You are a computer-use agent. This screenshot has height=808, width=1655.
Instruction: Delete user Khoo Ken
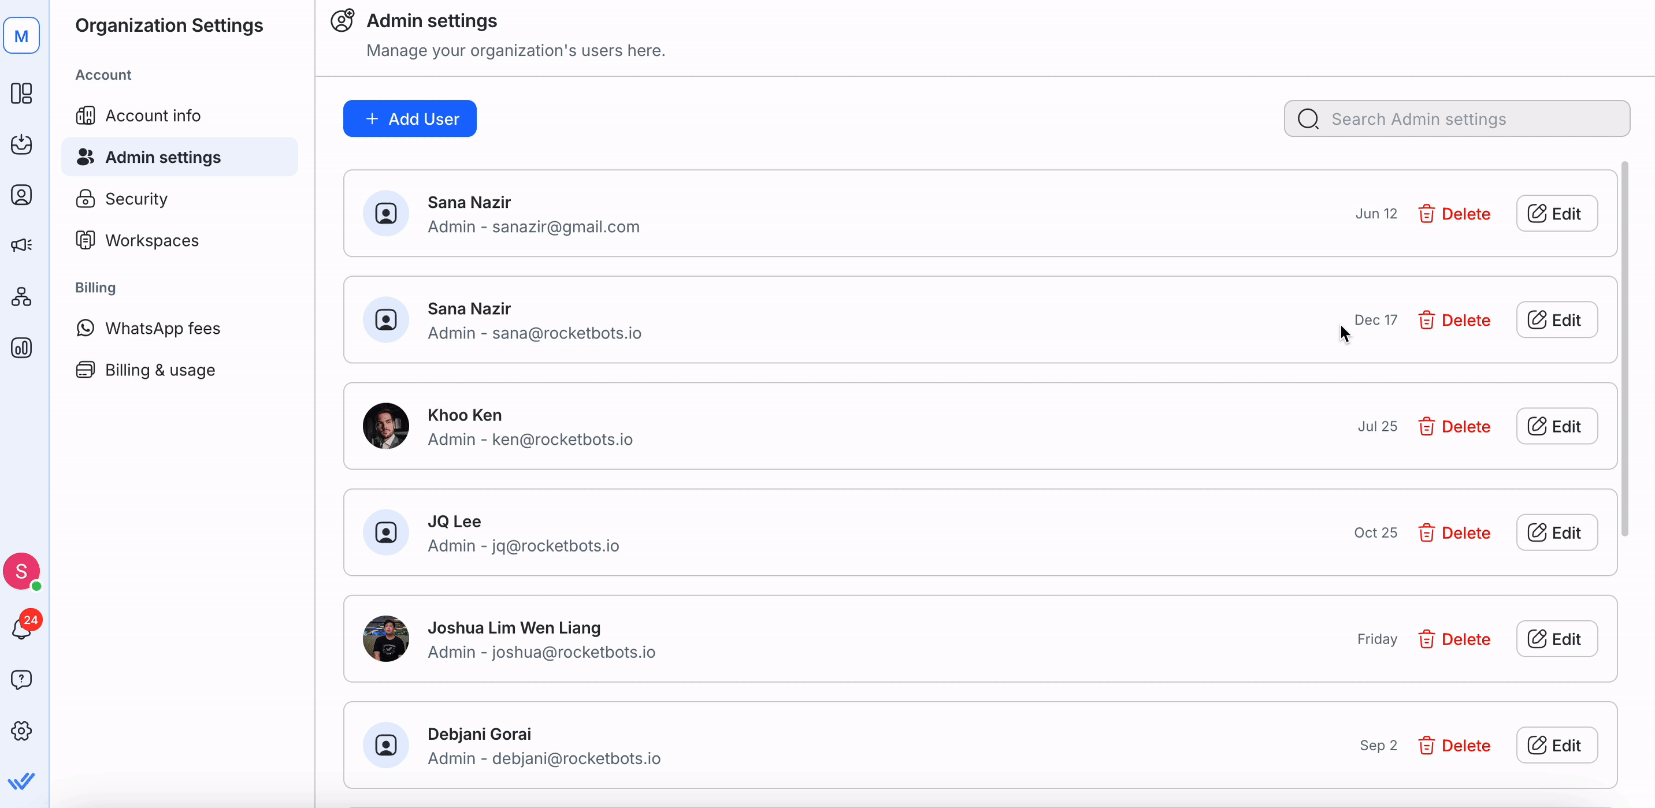click(x=1454, y=426)
